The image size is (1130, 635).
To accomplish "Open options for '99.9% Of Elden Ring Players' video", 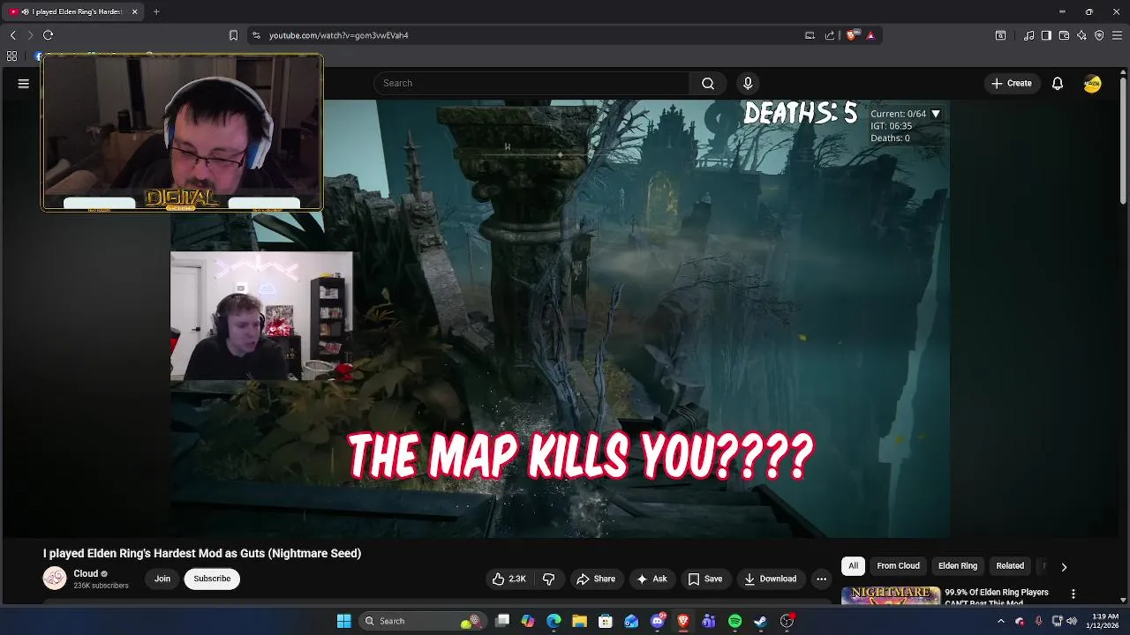I will (x=1073, y=594).
